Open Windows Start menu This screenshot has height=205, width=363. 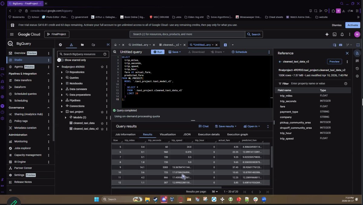tap(96, 199)
